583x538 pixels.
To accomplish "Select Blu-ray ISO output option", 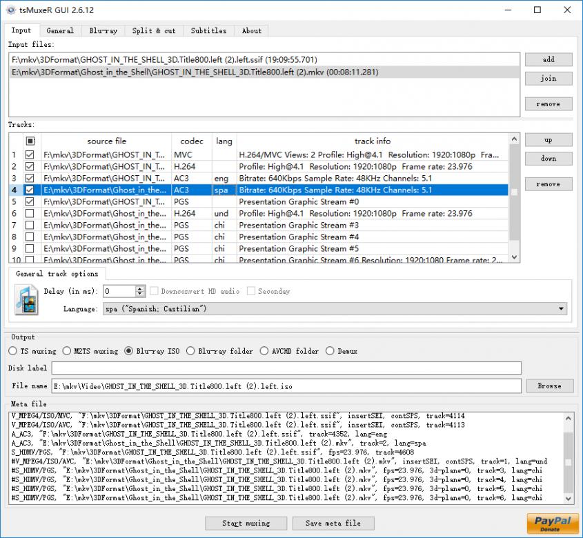I will click(152, 351).
